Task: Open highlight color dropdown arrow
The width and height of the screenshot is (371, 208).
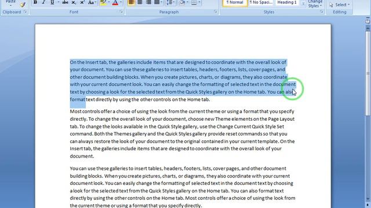Action: (109, 2)
